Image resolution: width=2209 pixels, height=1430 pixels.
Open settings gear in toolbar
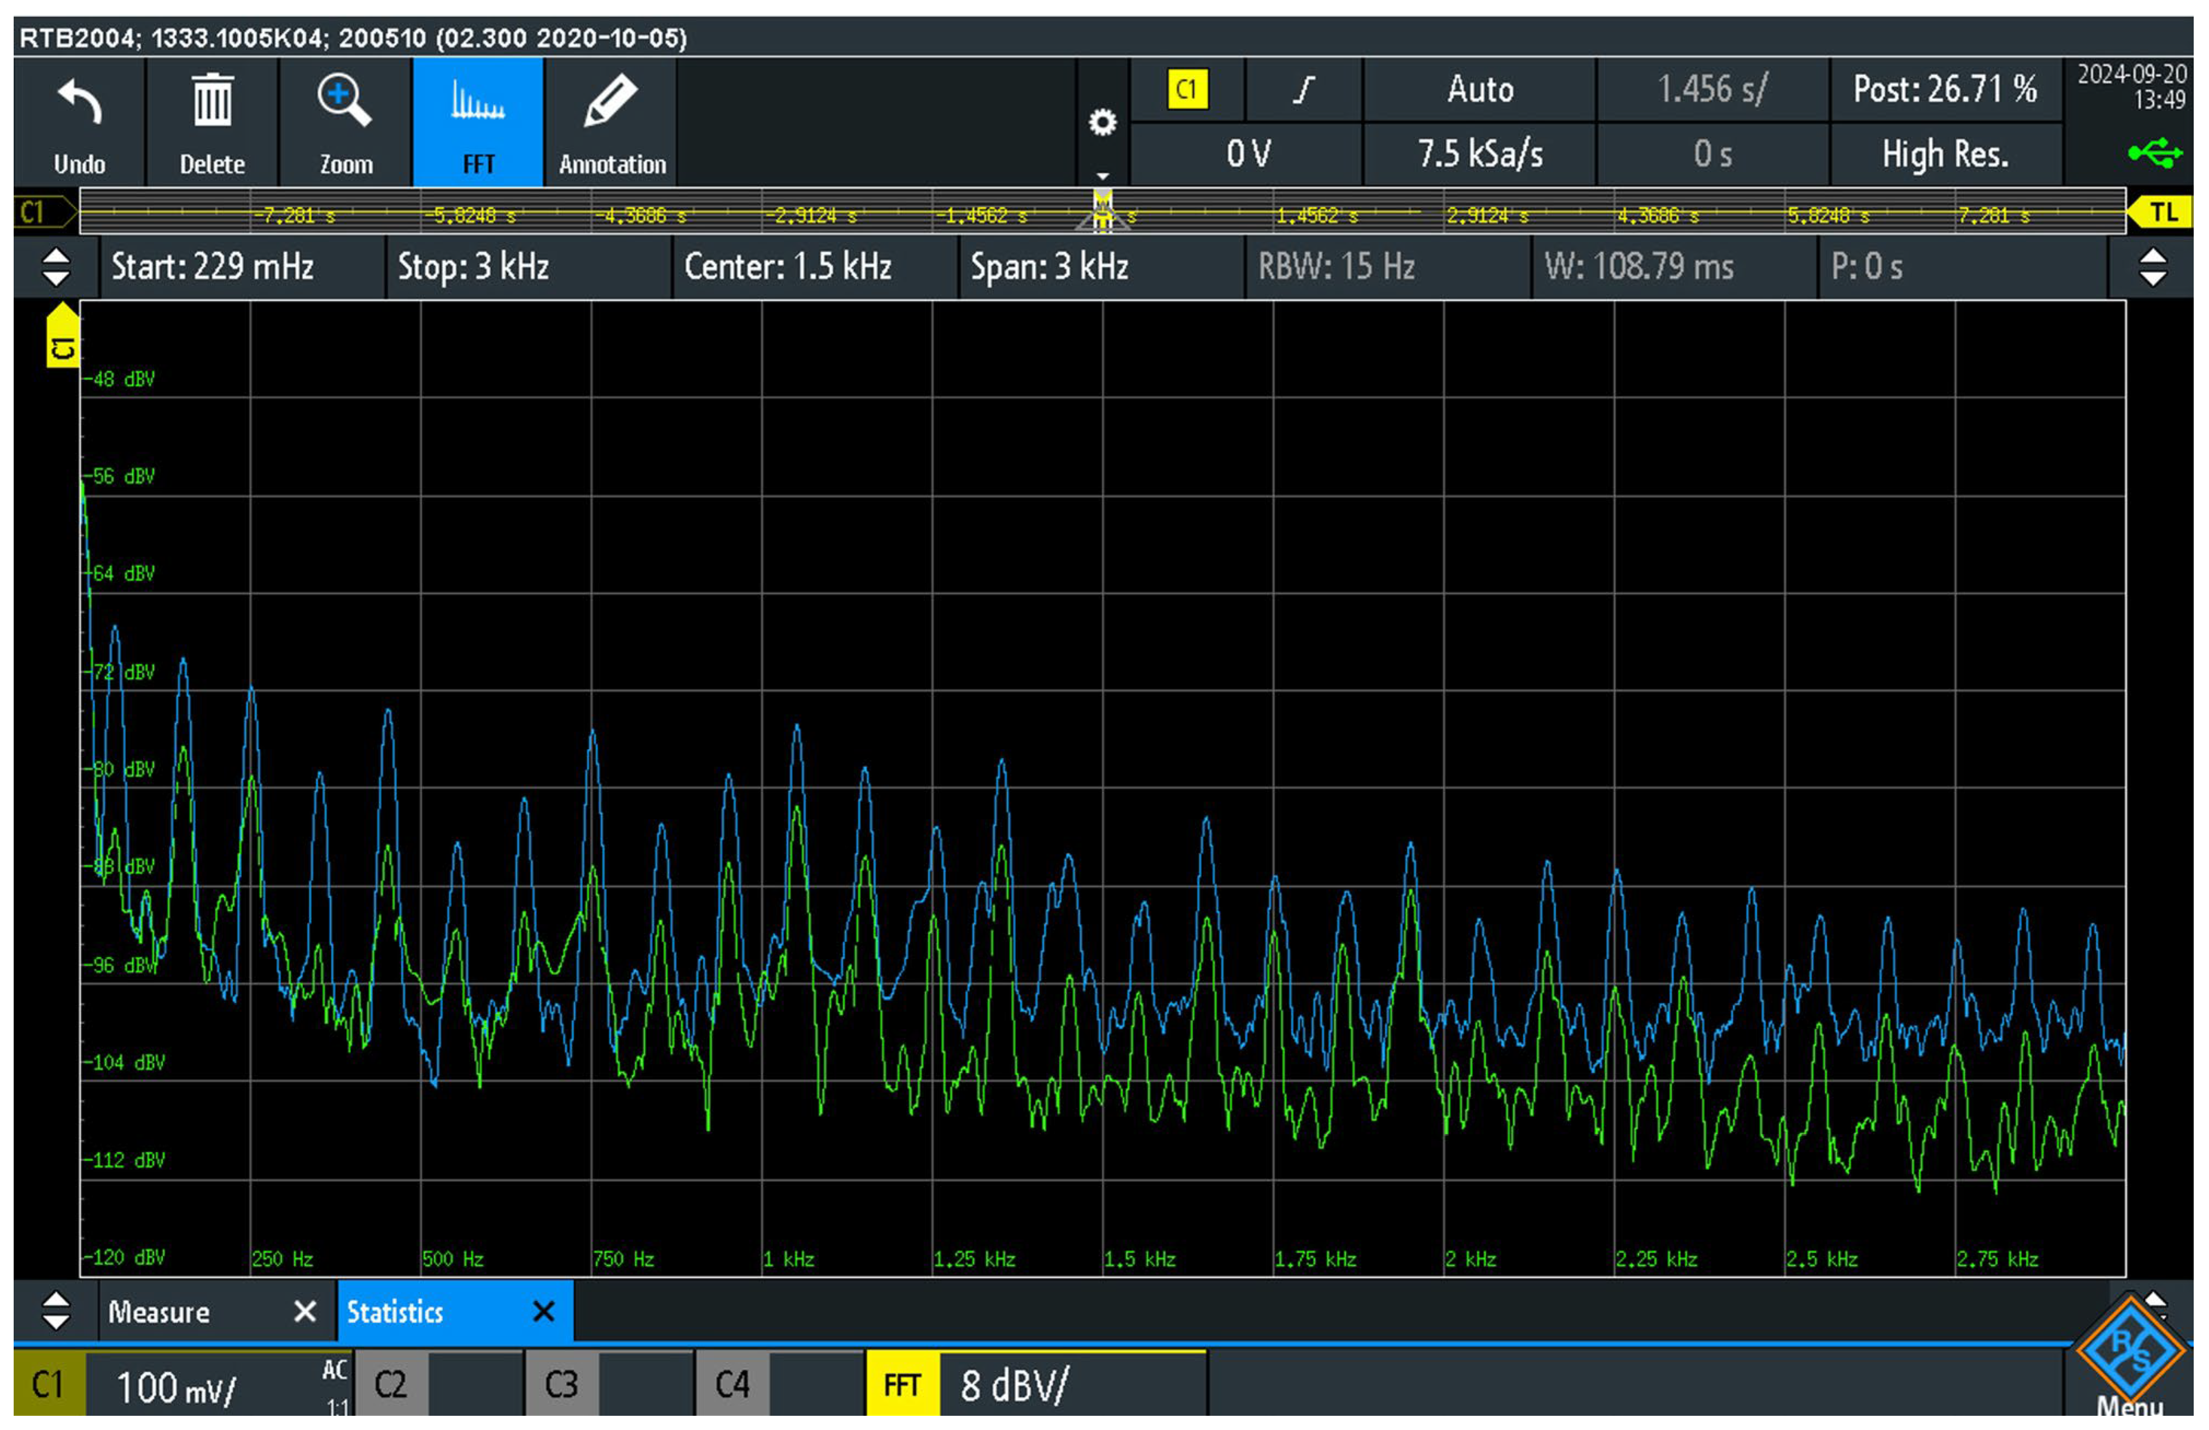tap(1102, 122)
